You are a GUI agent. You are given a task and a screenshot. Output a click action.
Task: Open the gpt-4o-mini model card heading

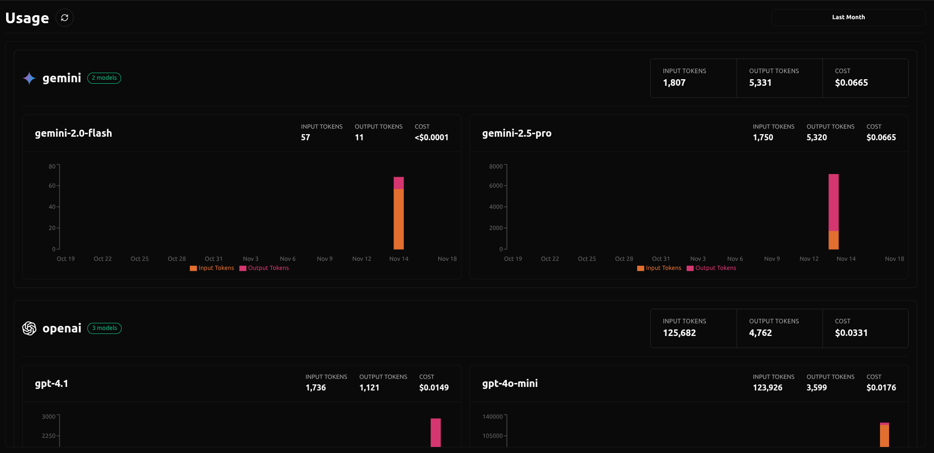click(510, 383)
